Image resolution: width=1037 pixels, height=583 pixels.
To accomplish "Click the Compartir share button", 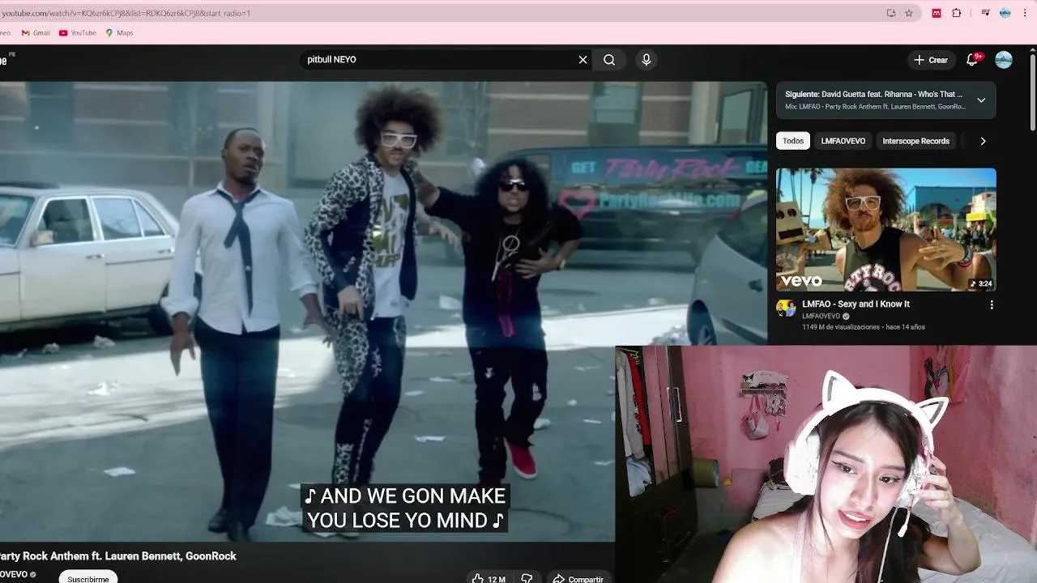I will click(x=578, y=578).
